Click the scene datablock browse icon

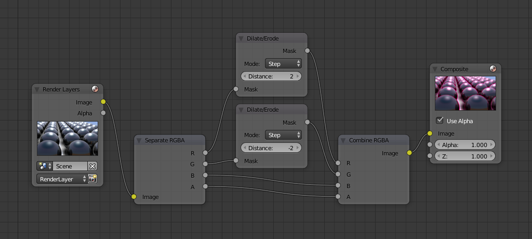[x=45, y=166]
